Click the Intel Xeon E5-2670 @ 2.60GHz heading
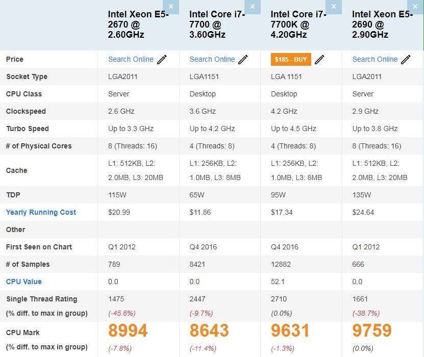 click(x=138, y=24)
